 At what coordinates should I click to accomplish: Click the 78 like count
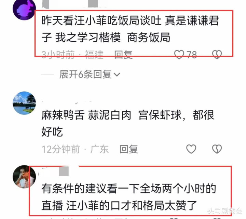pos(191,55)
